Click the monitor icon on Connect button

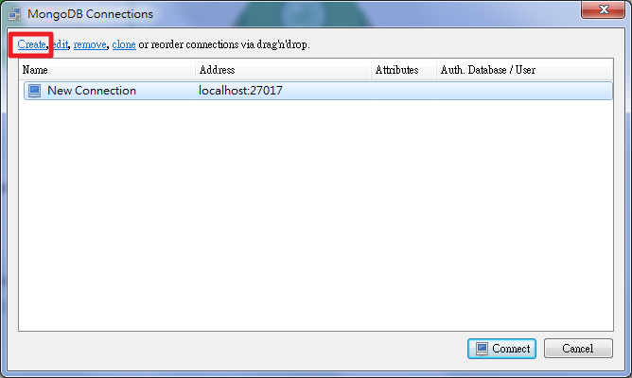click(x=482, y=349)
